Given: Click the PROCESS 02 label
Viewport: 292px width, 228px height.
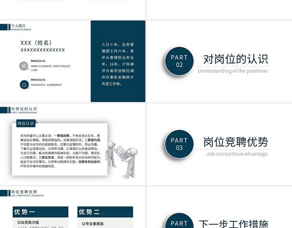Looking at the screenshot, I should tap(38, 80).
